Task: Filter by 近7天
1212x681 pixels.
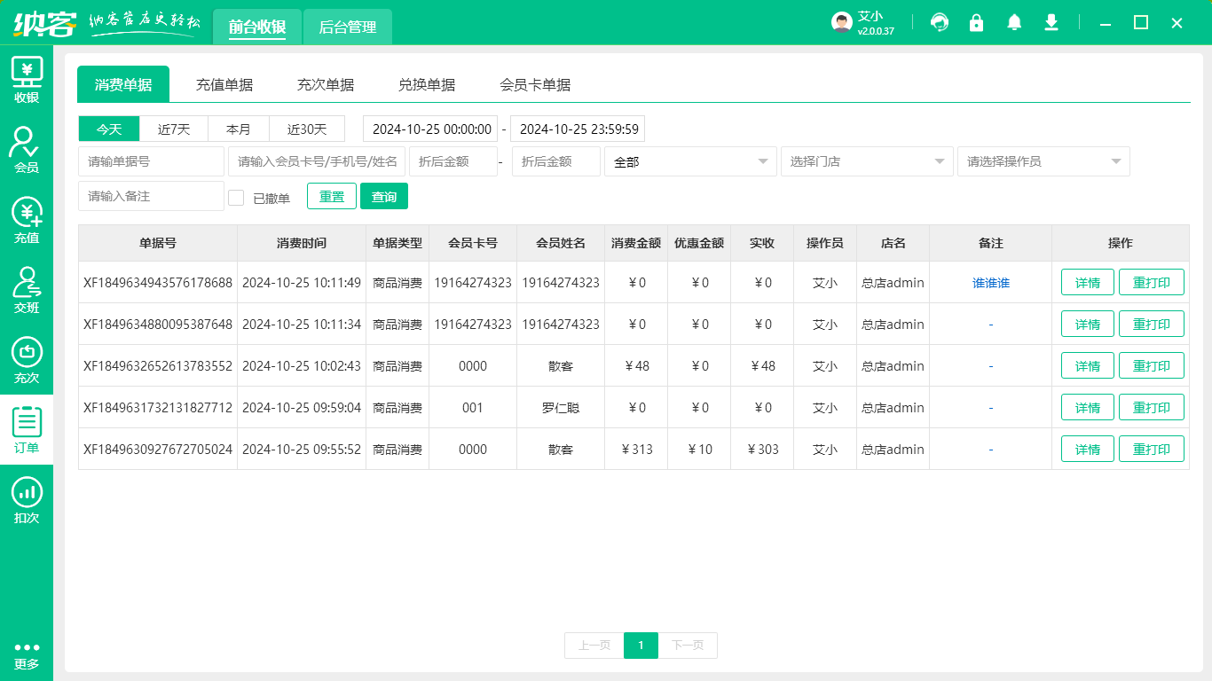Action: point(174,129)
